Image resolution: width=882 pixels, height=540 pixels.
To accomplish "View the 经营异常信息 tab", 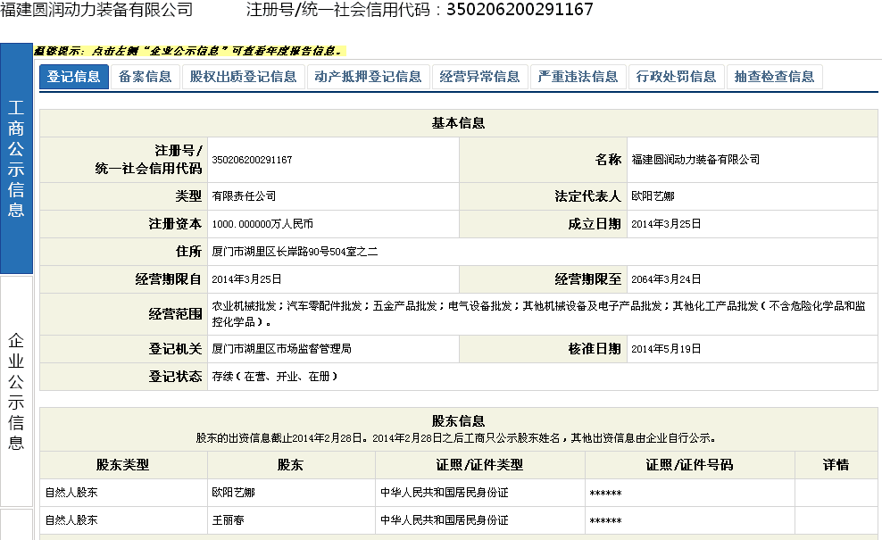I will (479, 77).
